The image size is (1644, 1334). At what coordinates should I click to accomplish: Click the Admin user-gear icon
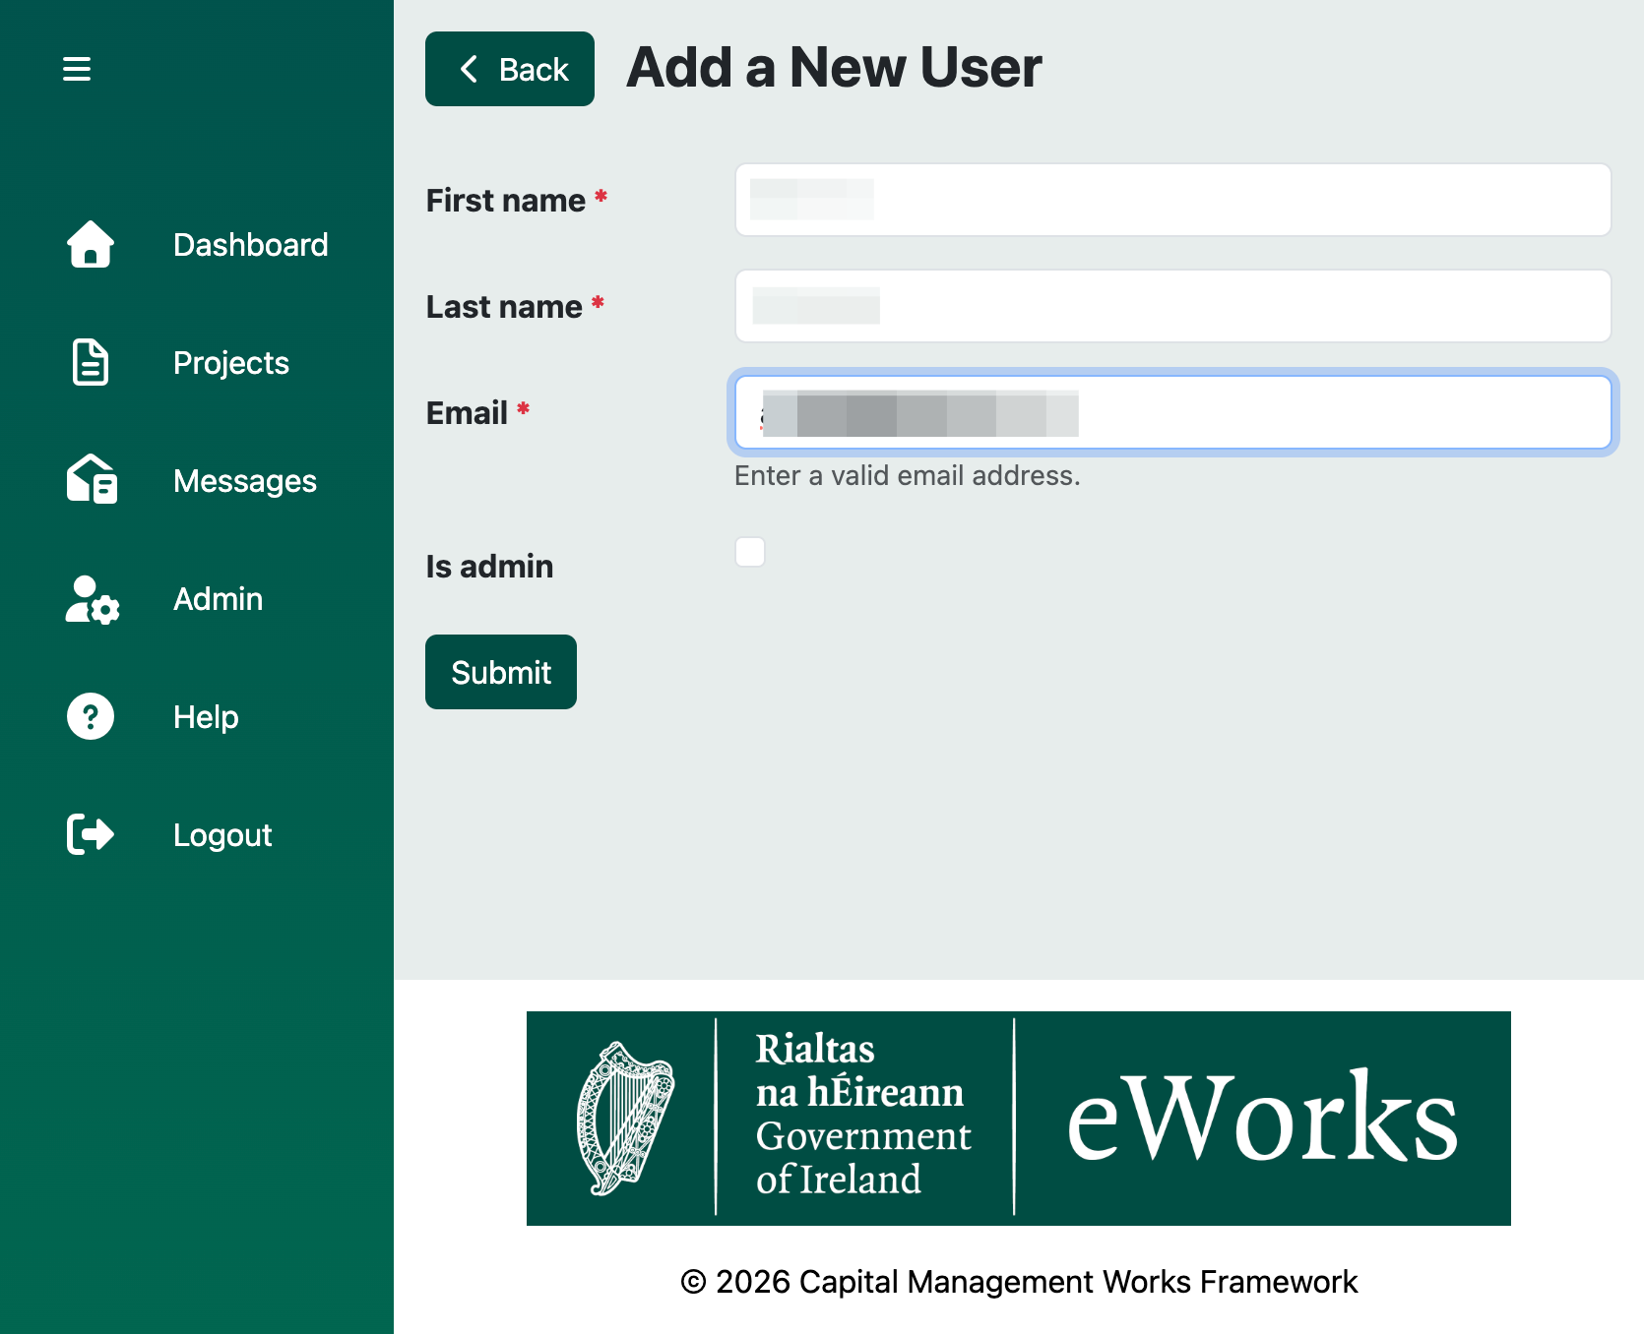93,599
